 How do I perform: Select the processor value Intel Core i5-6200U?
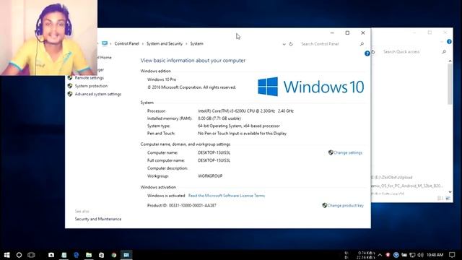(x=245, y=111)
